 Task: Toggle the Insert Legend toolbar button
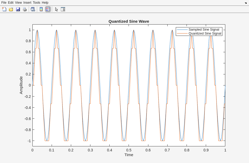coord(48,9)
